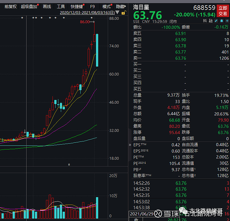Open the 模式 mode menu

(x=107, y=6)
